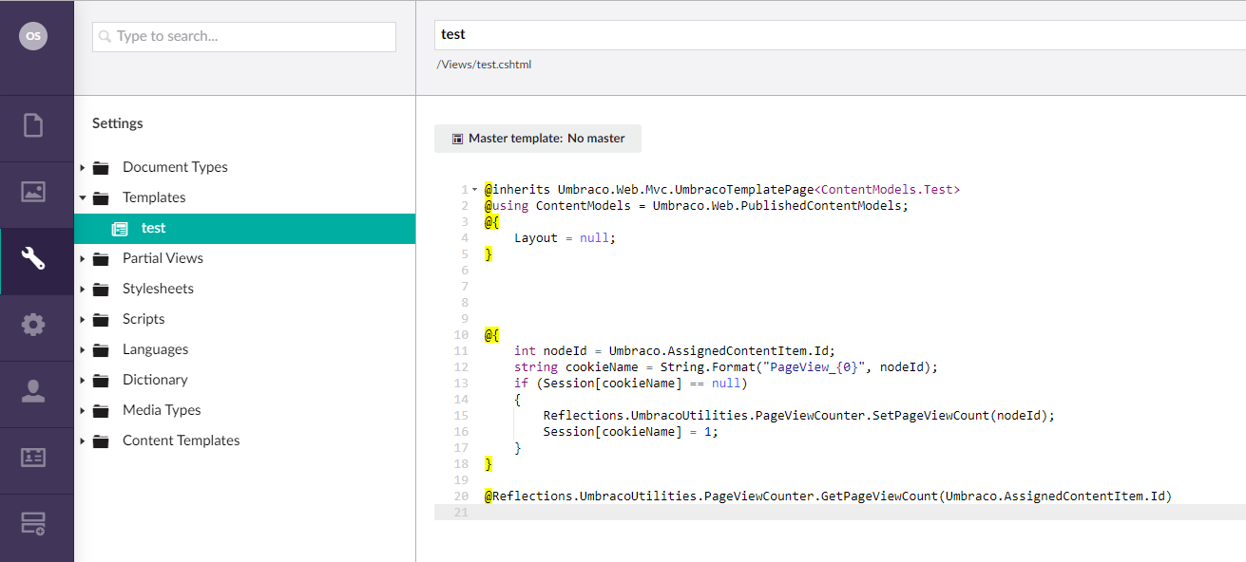Expand the Media Types tree node

click(83, 411)
